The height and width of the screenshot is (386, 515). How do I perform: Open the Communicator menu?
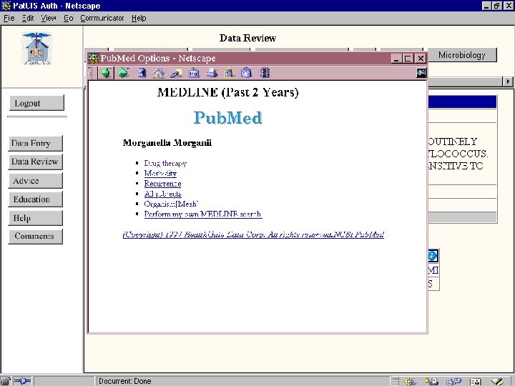pos(102,18)
